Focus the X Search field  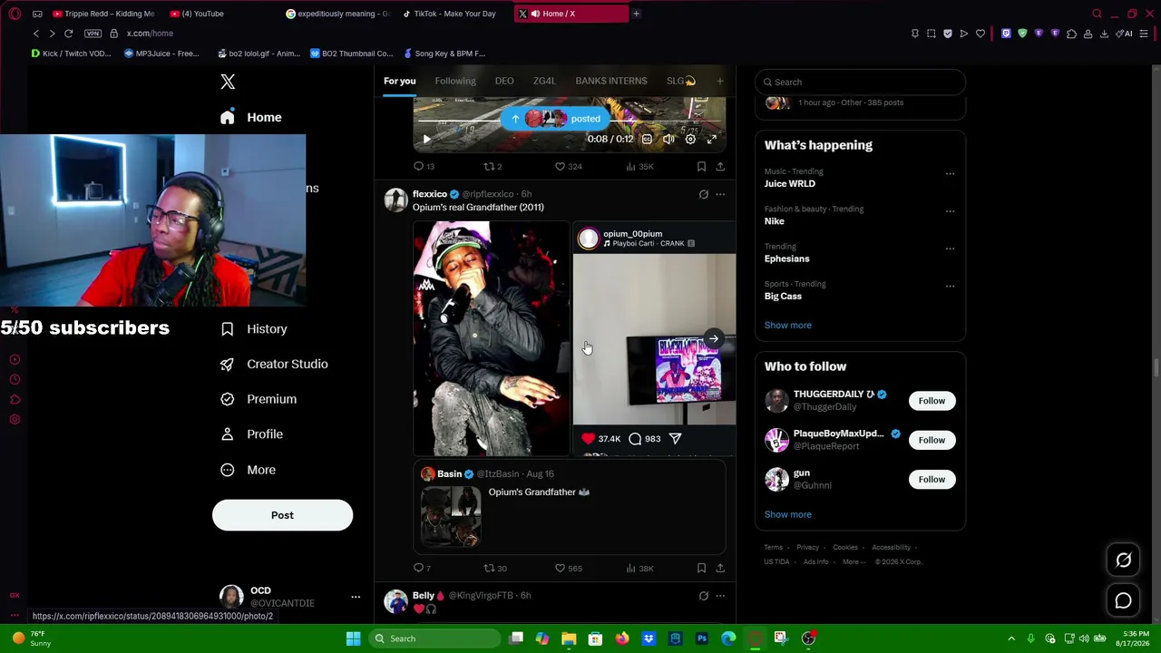coord(860,82)
